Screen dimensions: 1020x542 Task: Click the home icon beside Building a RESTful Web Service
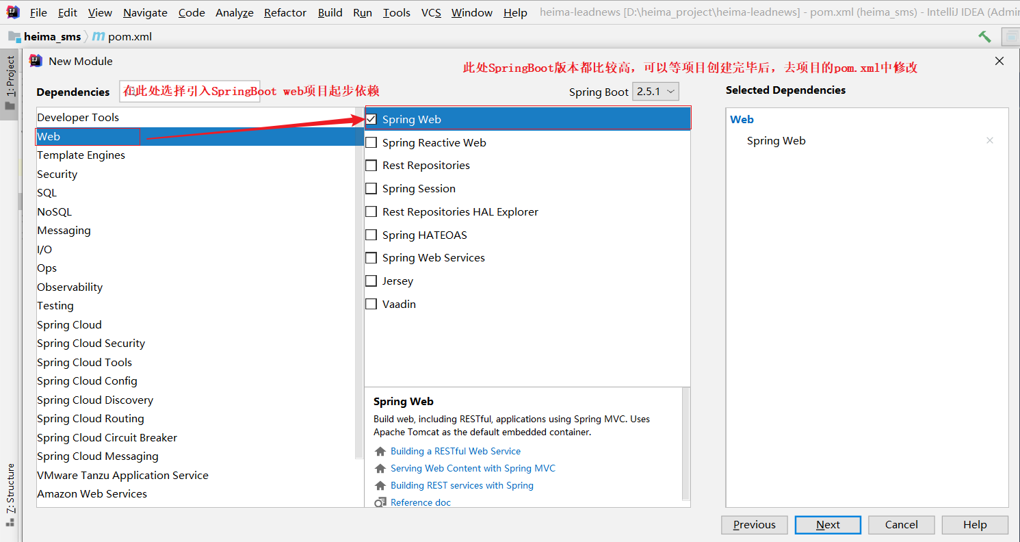pos(380,452)
